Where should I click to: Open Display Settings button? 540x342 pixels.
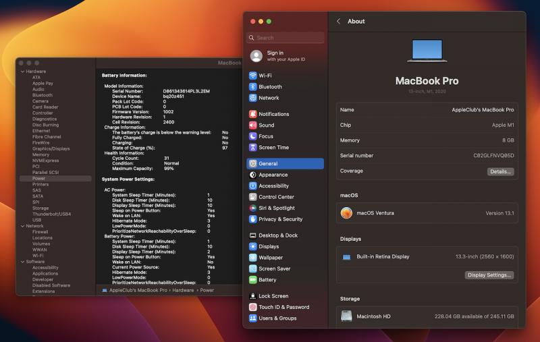[489, 275]
